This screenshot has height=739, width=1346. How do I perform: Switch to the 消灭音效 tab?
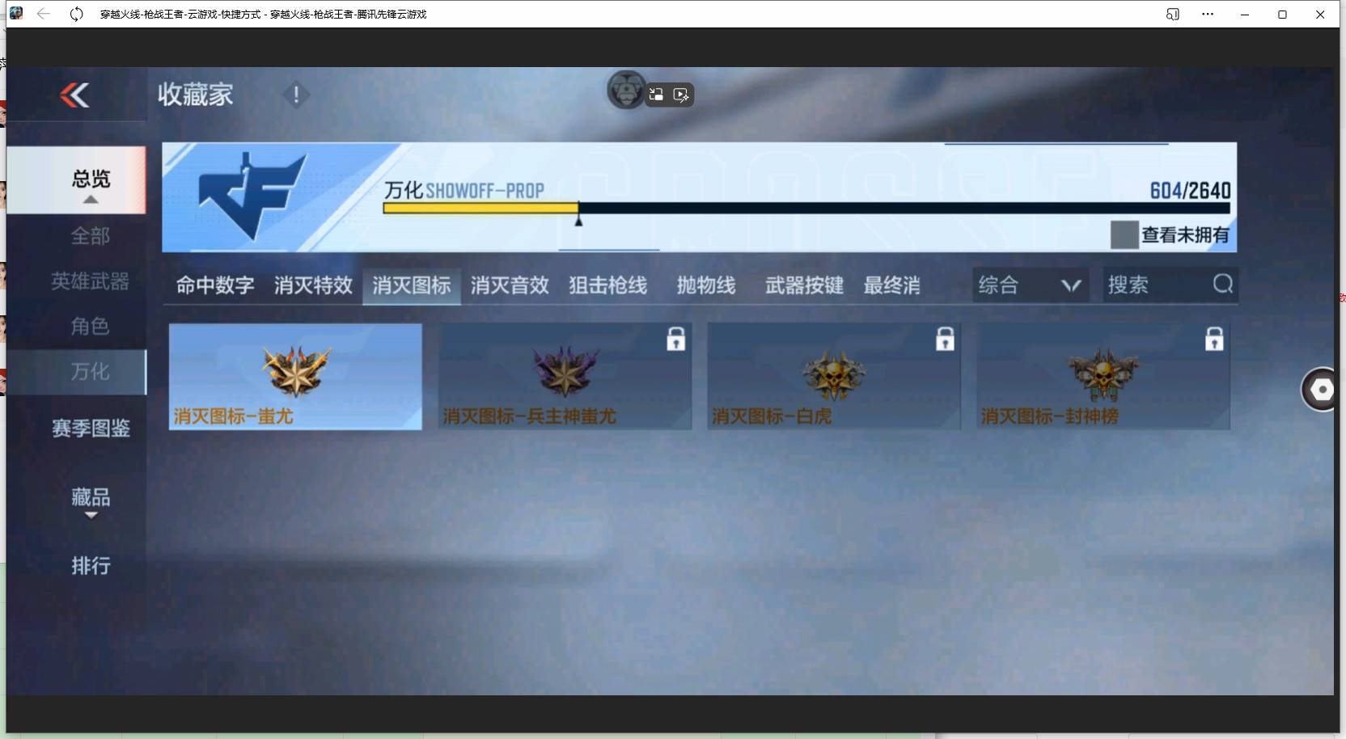point(510,285)
